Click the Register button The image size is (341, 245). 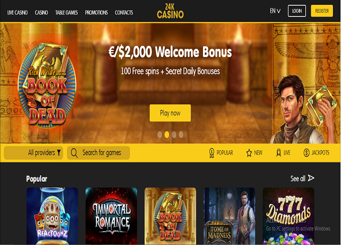(322, 11)
